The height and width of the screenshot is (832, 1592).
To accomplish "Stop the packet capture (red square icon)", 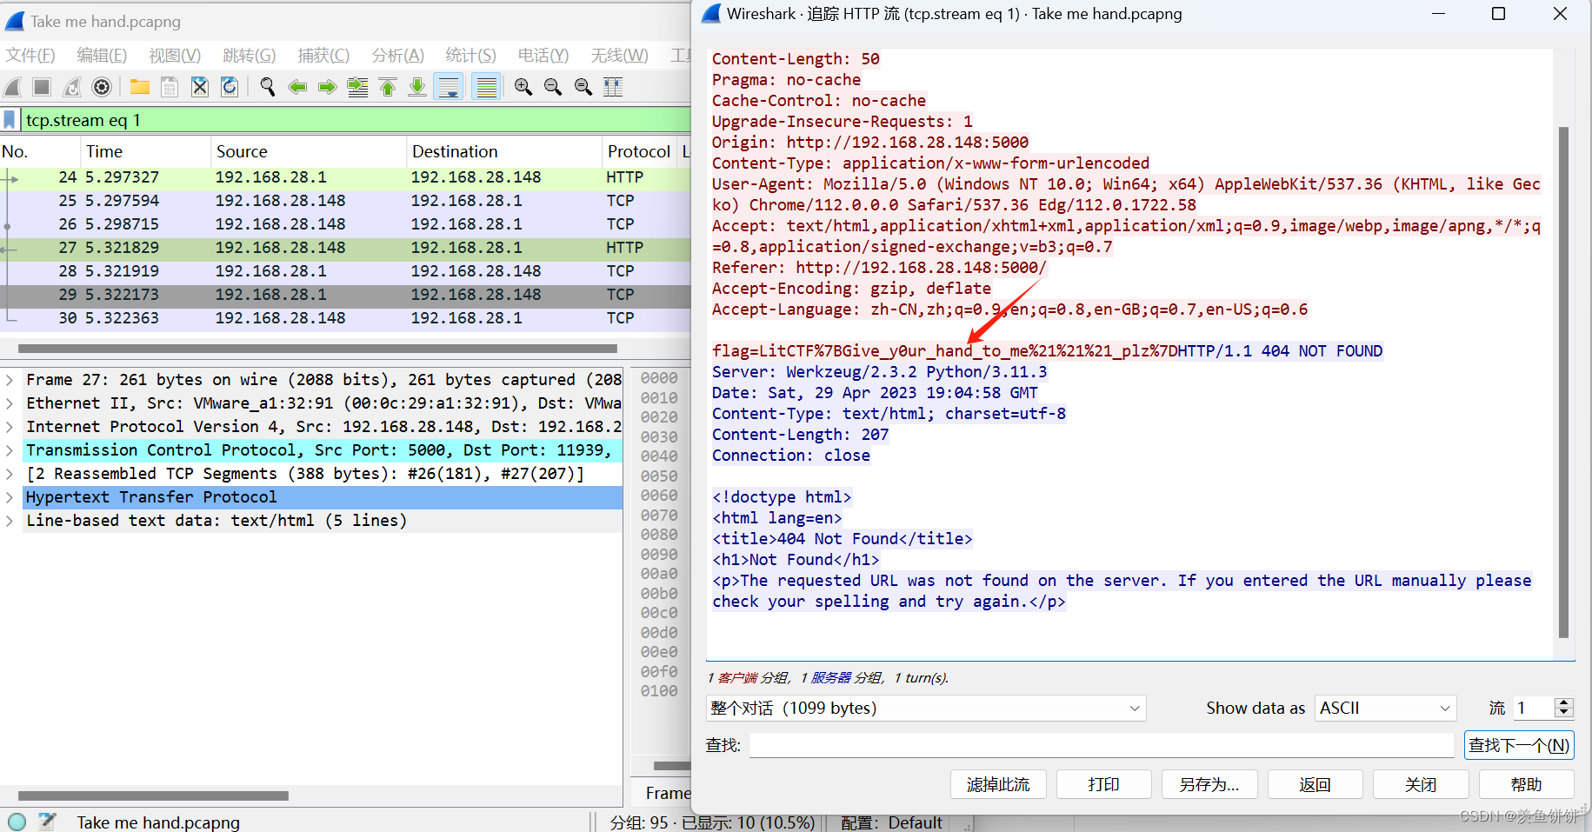I will click(x=41, y=87).
